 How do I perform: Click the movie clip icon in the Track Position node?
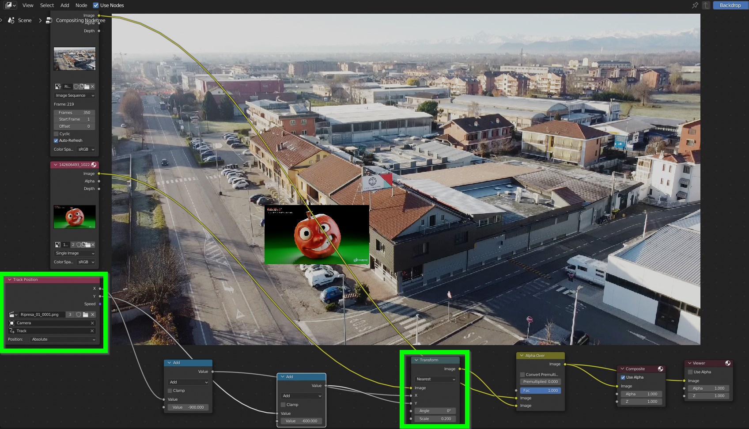tap(11, 315)
